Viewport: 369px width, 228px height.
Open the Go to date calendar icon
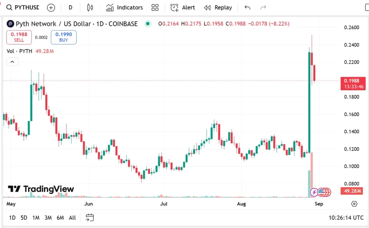[90, 218]
